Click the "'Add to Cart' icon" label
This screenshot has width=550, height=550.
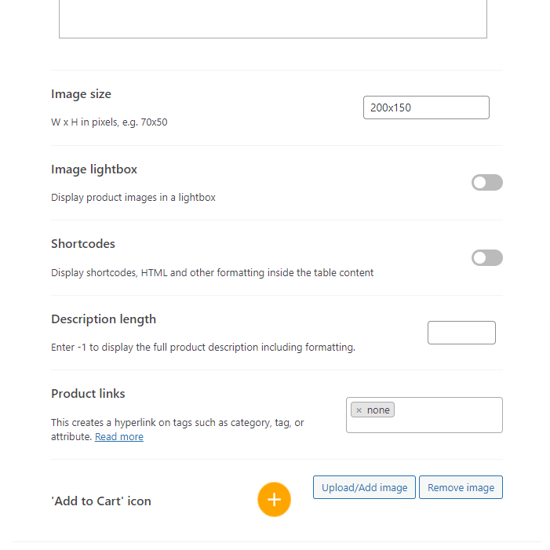(x=101, y=501)
